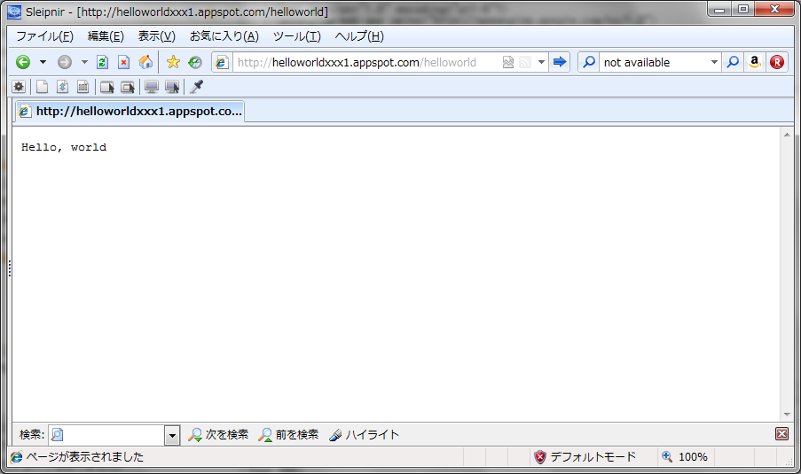The height and width of the screenshot is (474, 801).
Task: Maximize the Sleipnir window
Action: tap(743, 9)
